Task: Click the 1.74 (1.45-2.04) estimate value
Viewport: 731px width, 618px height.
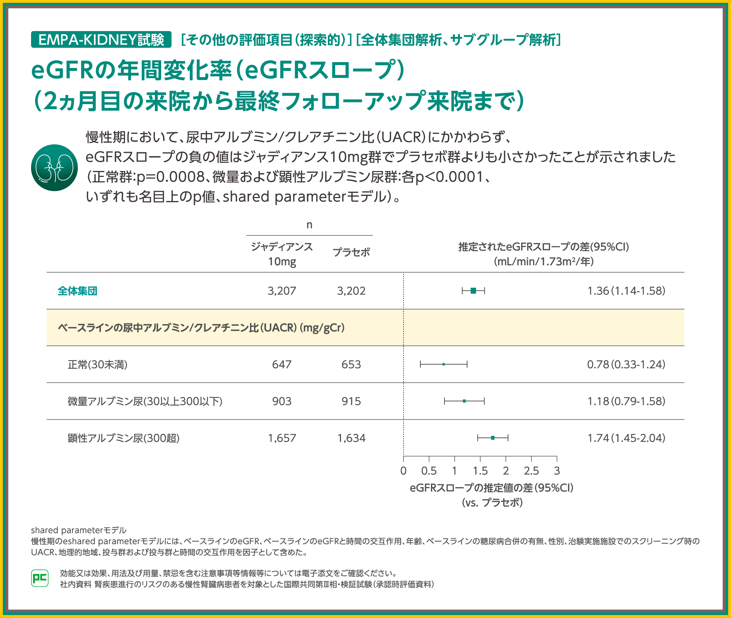Action: 626,438
